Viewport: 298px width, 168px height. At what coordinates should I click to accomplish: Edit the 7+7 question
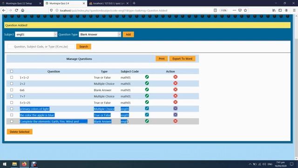point(147,96)
